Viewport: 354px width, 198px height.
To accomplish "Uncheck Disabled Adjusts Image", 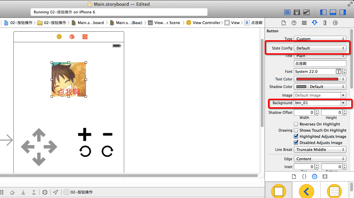I will pos(296,143).
